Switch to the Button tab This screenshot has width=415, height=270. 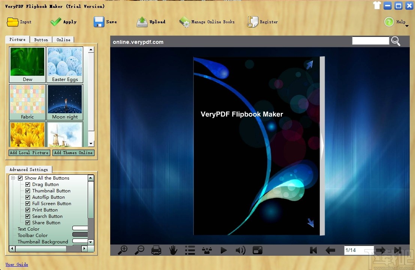point(41,39)
